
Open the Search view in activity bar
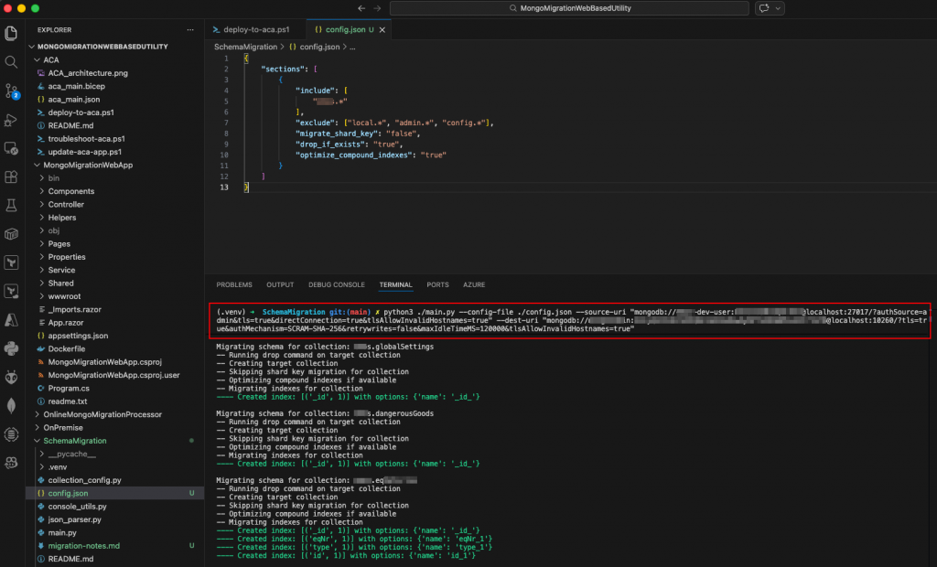[11, 62]
